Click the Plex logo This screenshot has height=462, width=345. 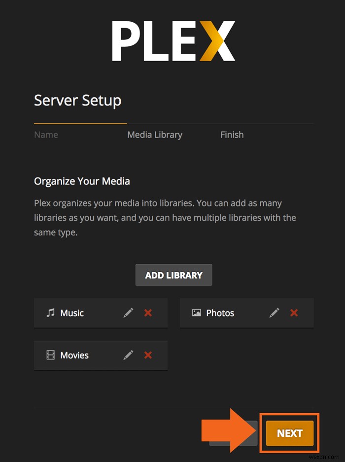[173, 41]
